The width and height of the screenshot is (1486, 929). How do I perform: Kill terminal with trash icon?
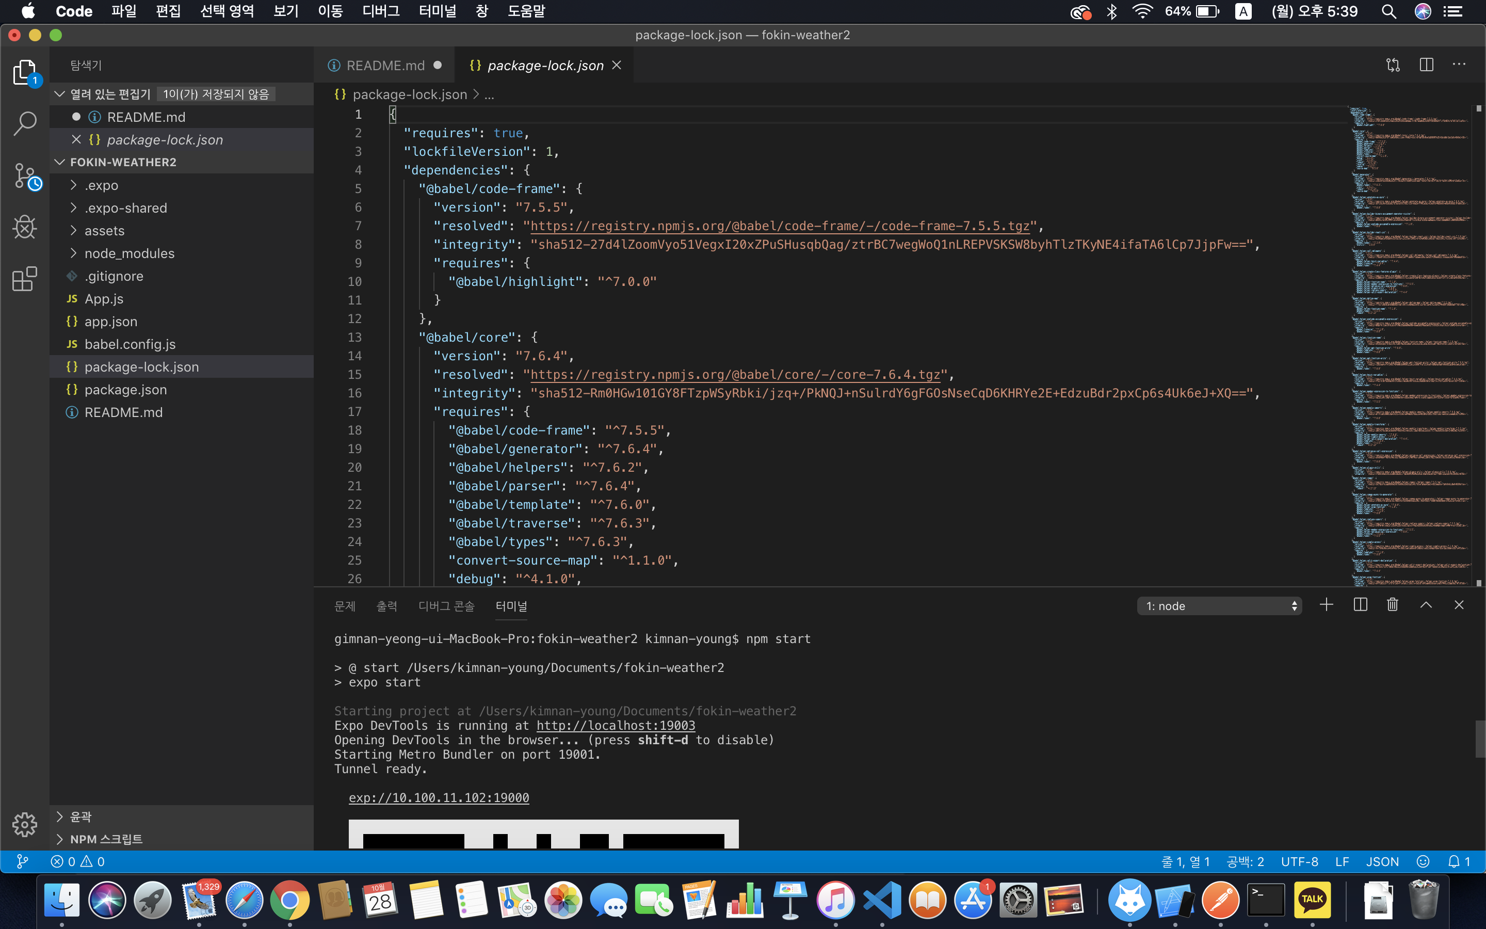1392,605
